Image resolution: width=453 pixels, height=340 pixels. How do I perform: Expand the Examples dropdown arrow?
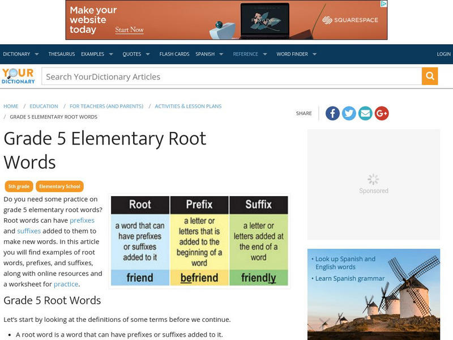(x=111, y=54)
